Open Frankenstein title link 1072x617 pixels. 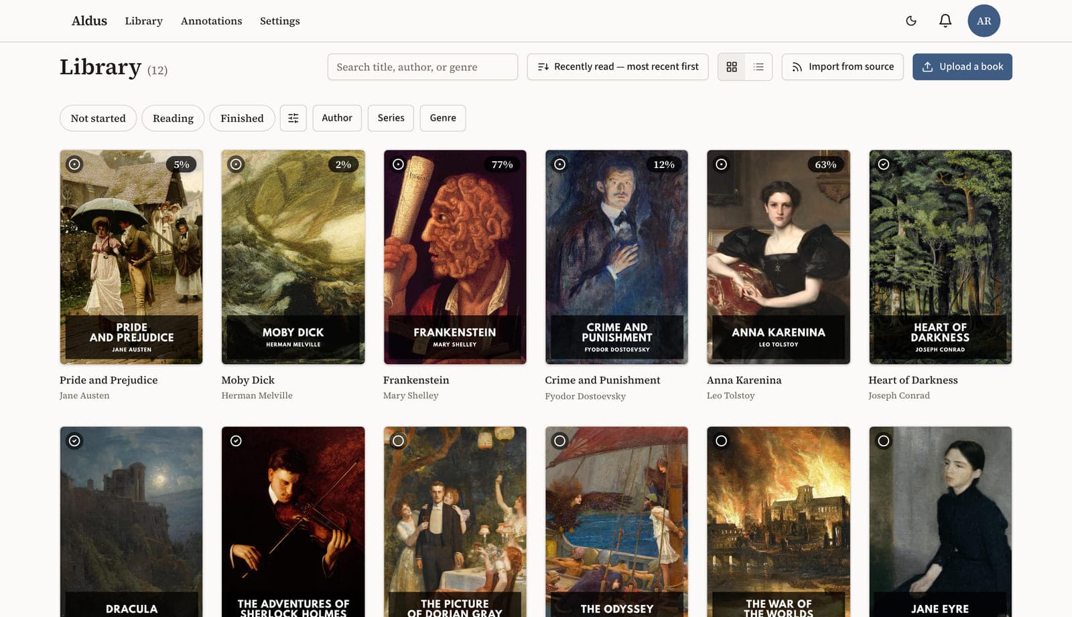point(416,380)
